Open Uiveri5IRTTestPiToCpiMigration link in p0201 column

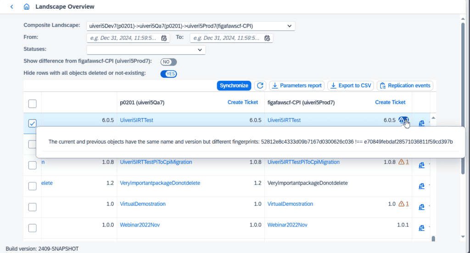[156, 162]
